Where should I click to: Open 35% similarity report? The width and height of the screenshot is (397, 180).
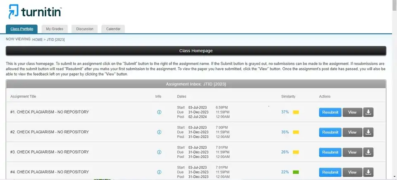click(285, 132)
